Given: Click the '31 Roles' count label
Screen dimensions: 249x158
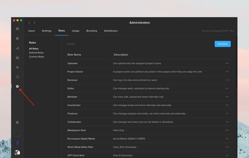Looking at the screenshot, I should 71,44.
